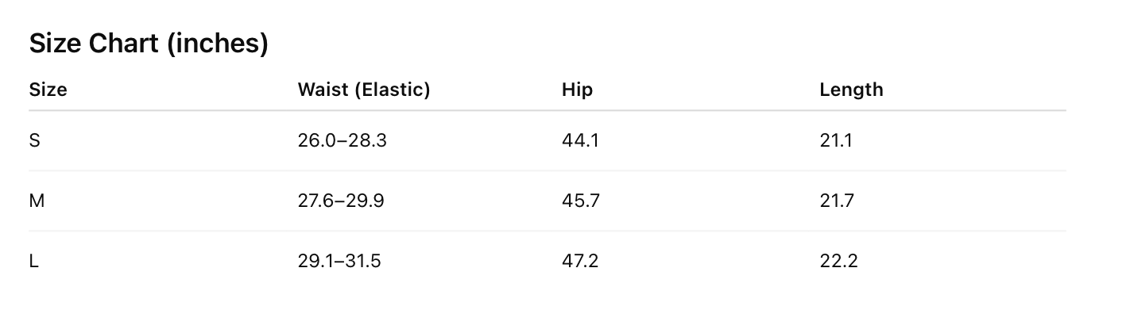
Task: Click the M size label
Action: point(37,201)
